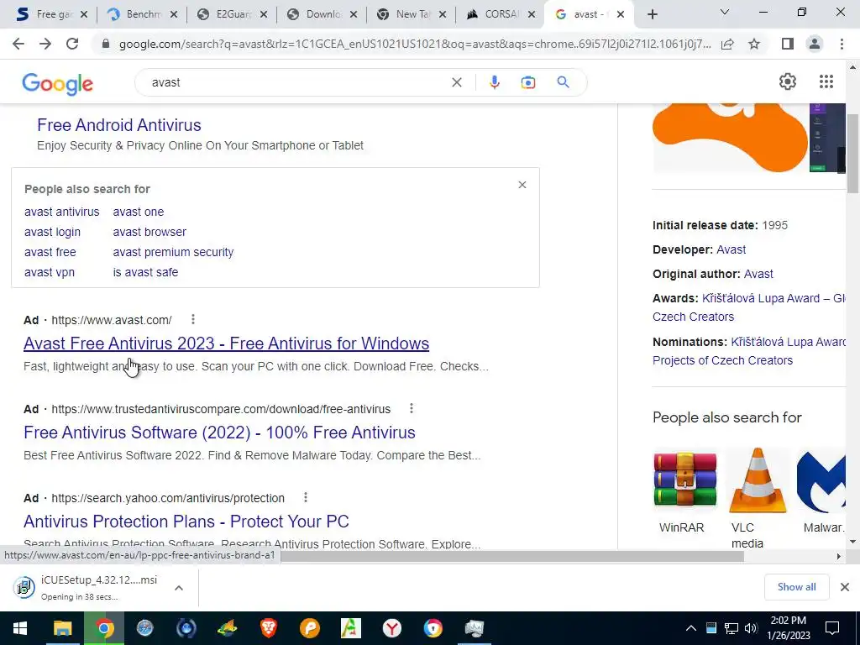Clear the avast search query
860x645 pixels.
click(x=456, y=82)
